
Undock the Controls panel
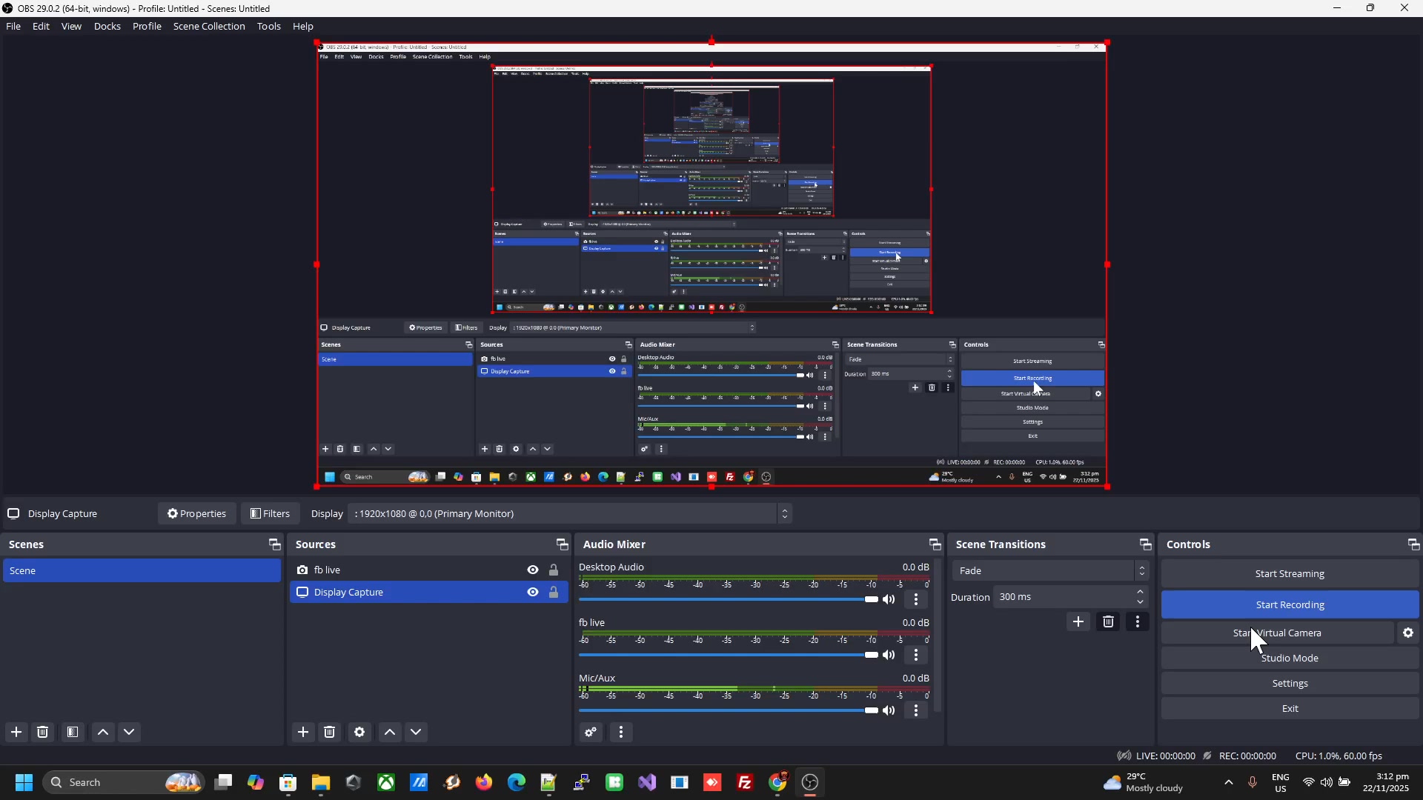coord(1413,544)
